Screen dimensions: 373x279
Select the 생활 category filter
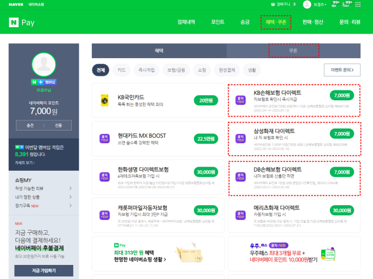pos(252,70)
